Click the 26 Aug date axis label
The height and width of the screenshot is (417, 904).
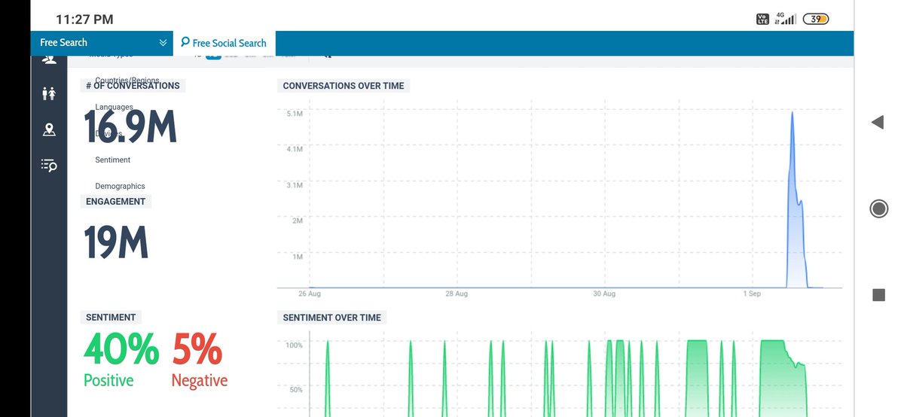coord(309,294)
